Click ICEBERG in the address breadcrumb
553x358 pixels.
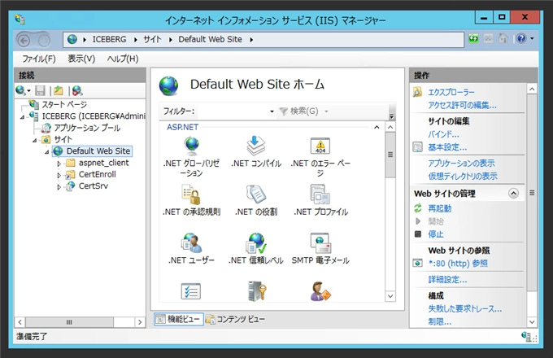click(x=109, y=39)
